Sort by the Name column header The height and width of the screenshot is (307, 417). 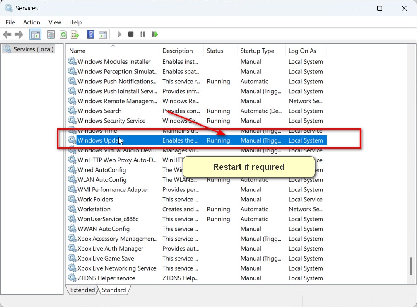[113, 51]
